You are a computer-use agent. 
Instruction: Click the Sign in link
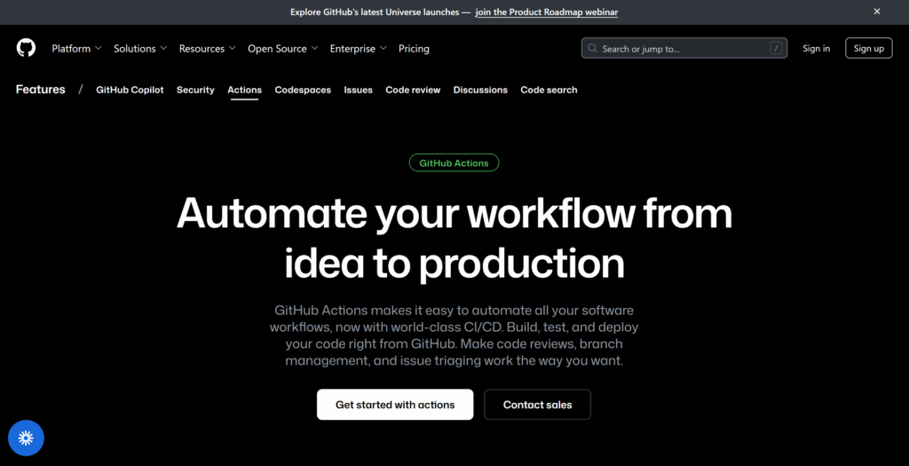817,49
